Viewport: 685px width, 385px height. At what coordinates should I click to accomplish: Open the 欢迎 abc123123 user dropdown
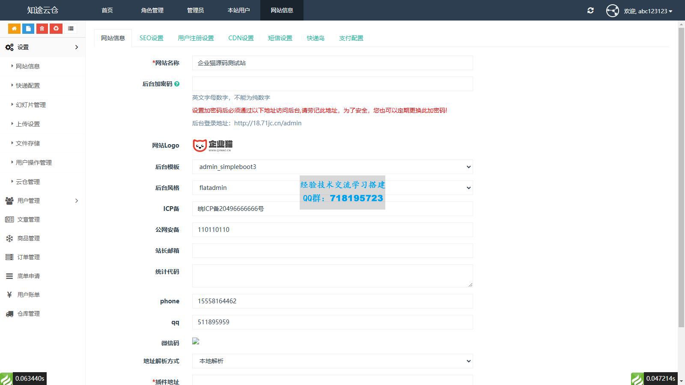click(648, 11)
